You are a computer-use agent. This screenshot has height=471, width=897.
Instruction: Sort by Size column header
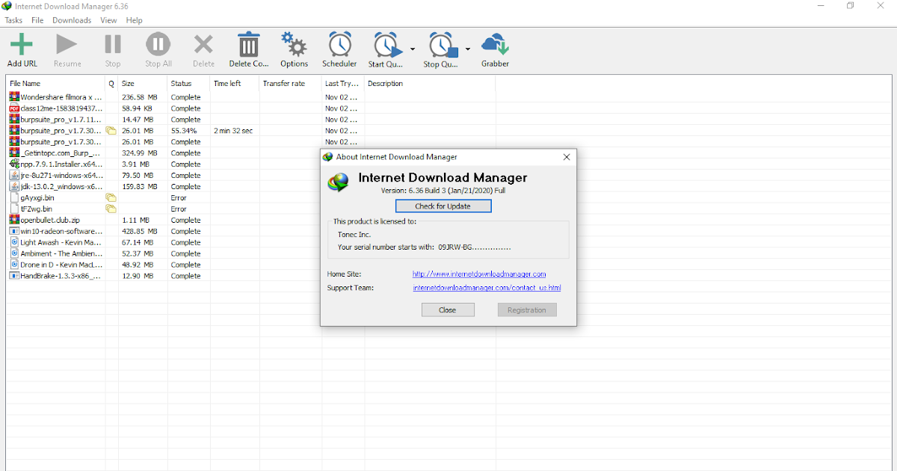tap(143, 84)
